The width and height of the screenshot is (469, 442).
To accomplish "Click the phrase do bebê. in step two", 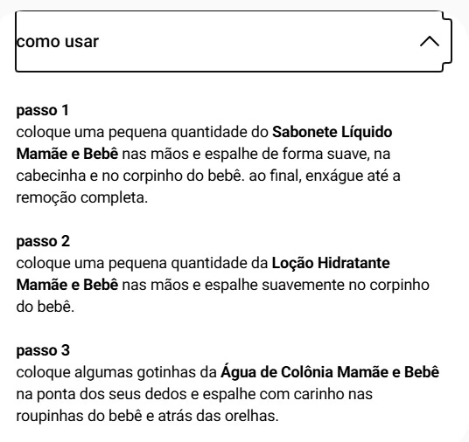I will tap(45, 307).
